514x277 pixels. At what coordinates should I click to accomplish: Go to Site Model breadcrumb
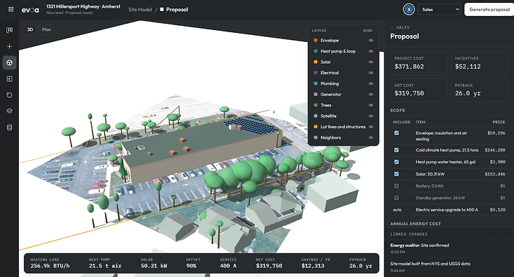(140, 10)
